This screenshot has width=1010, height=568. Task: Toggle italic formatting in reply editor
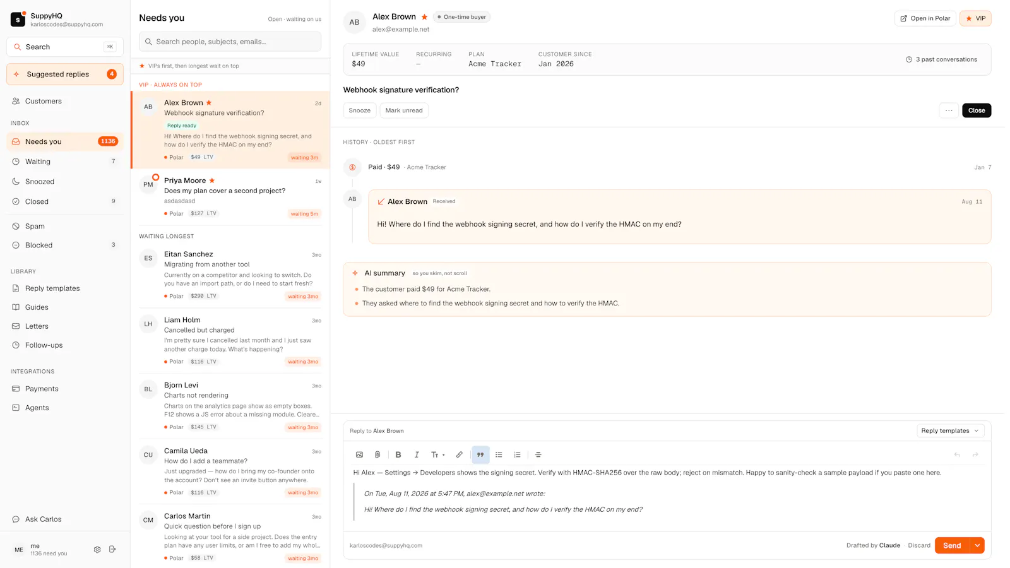tap(417, 454)
